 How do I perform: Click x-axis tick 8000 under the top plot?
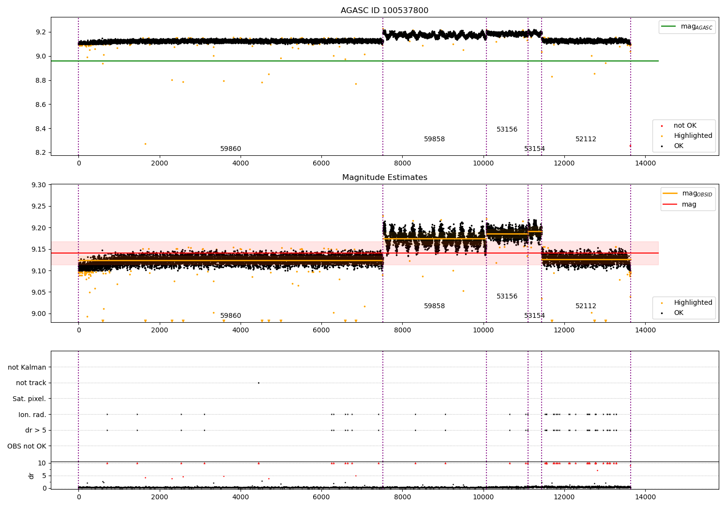(402, 163)
